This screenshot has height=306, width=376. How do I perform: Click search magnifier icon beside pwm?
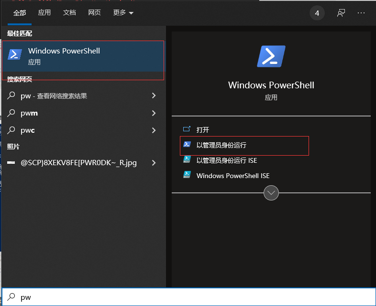[x=11, y=113]
